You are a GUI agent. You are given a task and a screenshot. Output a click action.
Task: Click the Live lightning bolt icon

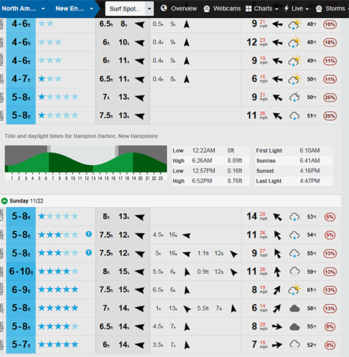[286, 8]
